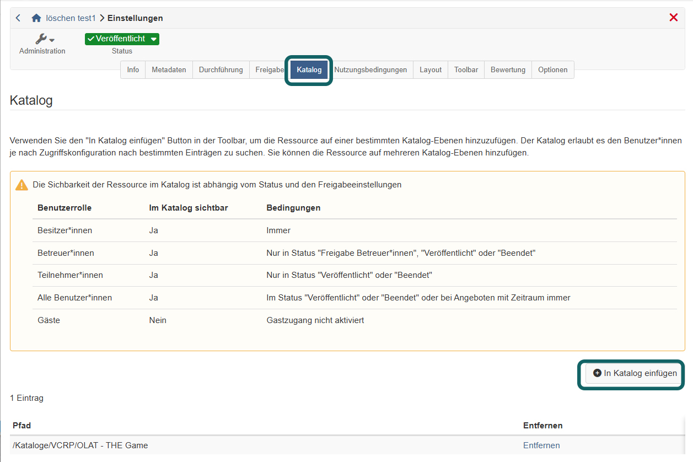Click the back arrow chevron
Viewport: 693px width, 462px height.
tap(18, 18)
